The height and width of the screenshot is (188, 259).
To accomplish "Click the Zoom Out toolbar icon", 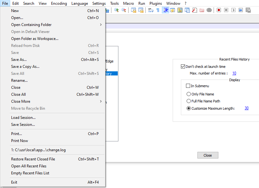I will click(124, 10).
